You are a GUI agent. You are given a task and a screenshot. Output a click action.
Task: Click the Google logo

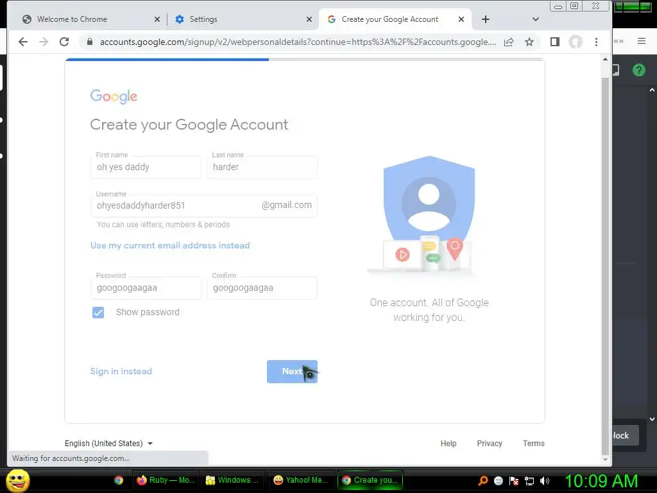click(x=114, y=96)
